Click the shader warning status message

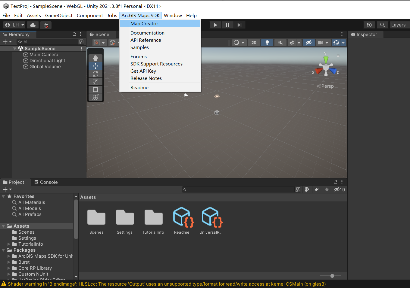click(x=167, y=284)
